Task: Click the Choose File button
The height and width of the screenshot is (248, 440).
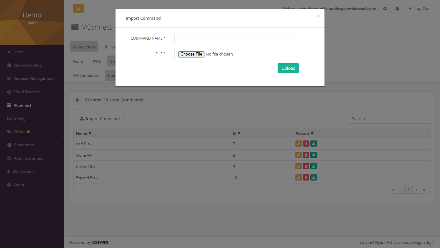Action: pos(191,54)
